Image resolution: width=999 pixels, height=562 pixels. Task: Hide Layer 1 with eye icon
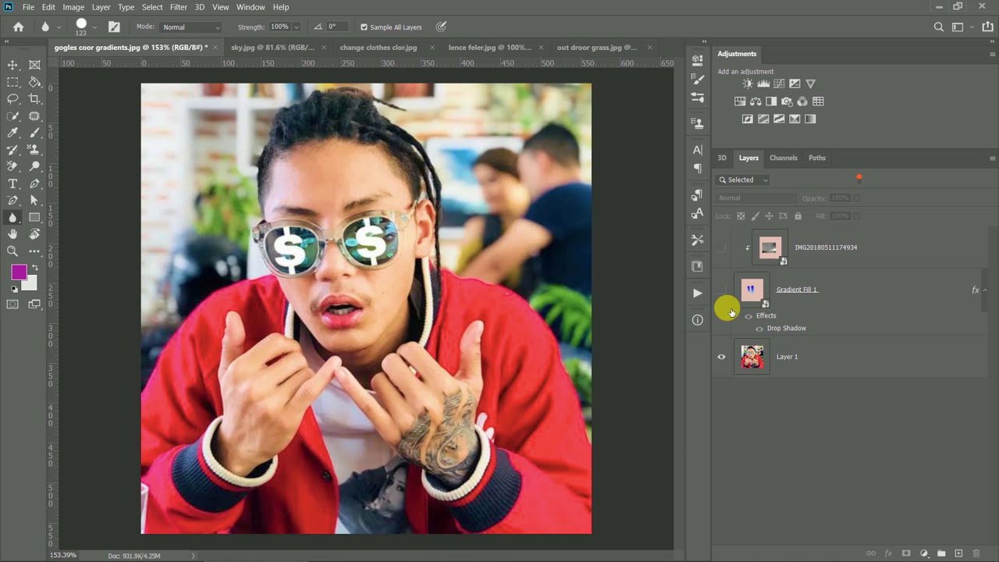pos(721,357)
